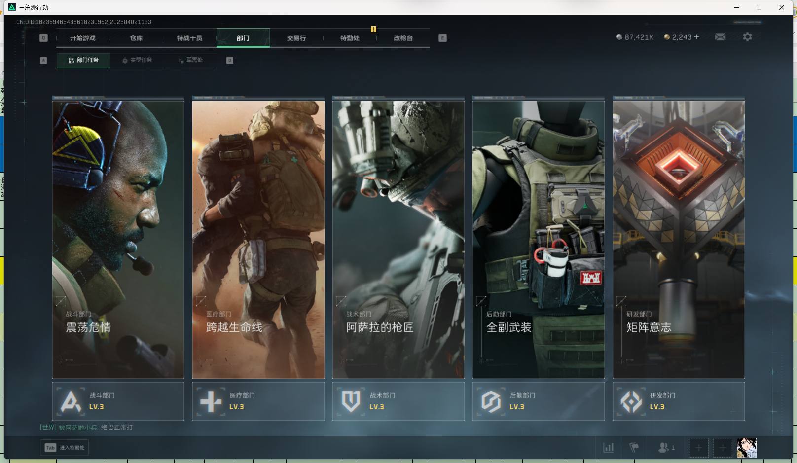
Task: Add currency with plus next to 2,243
Action: coord(696,37)
